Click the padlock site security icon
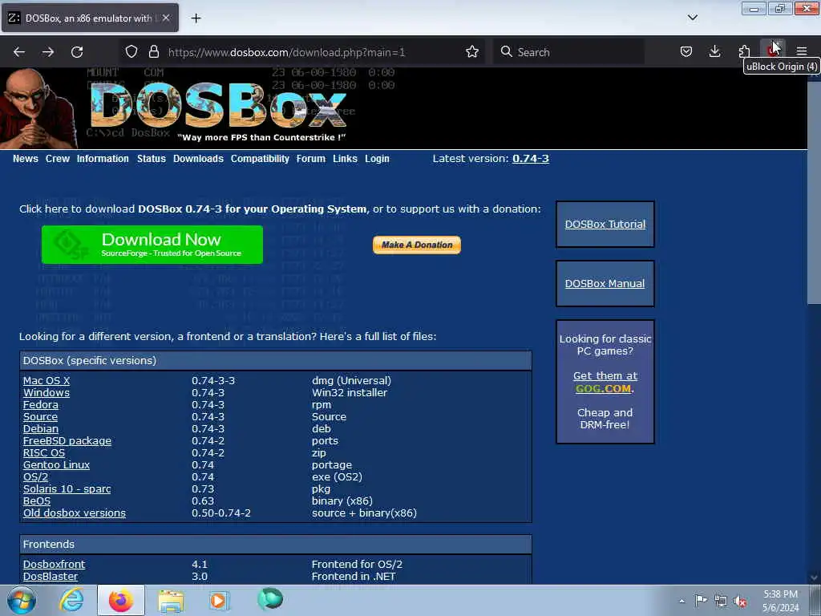Viewport: 821px width, 616px height. (153, 52)
